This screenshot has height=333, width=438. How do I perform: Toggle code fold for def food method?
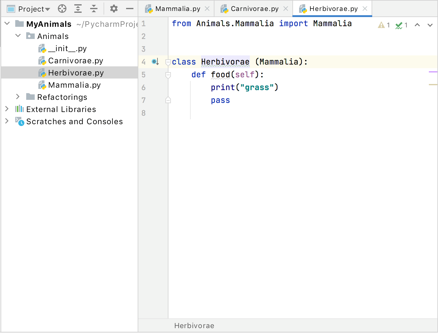click(x=168, y=75)
